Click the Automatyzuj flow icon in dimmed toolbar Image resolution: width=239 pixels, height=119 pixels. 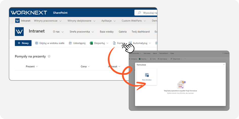[x=158, y=59]
